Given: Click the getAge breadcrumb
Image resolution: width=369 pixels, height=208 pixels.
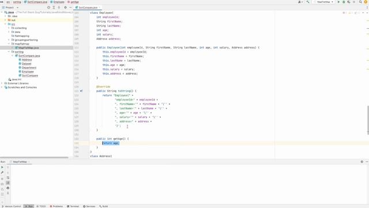Looking at the screenshot, I should [73, 2].
